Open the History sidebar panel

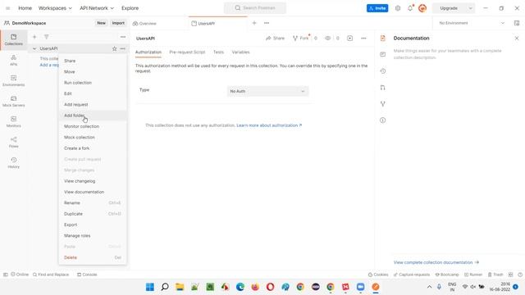[x=13, y=162]
